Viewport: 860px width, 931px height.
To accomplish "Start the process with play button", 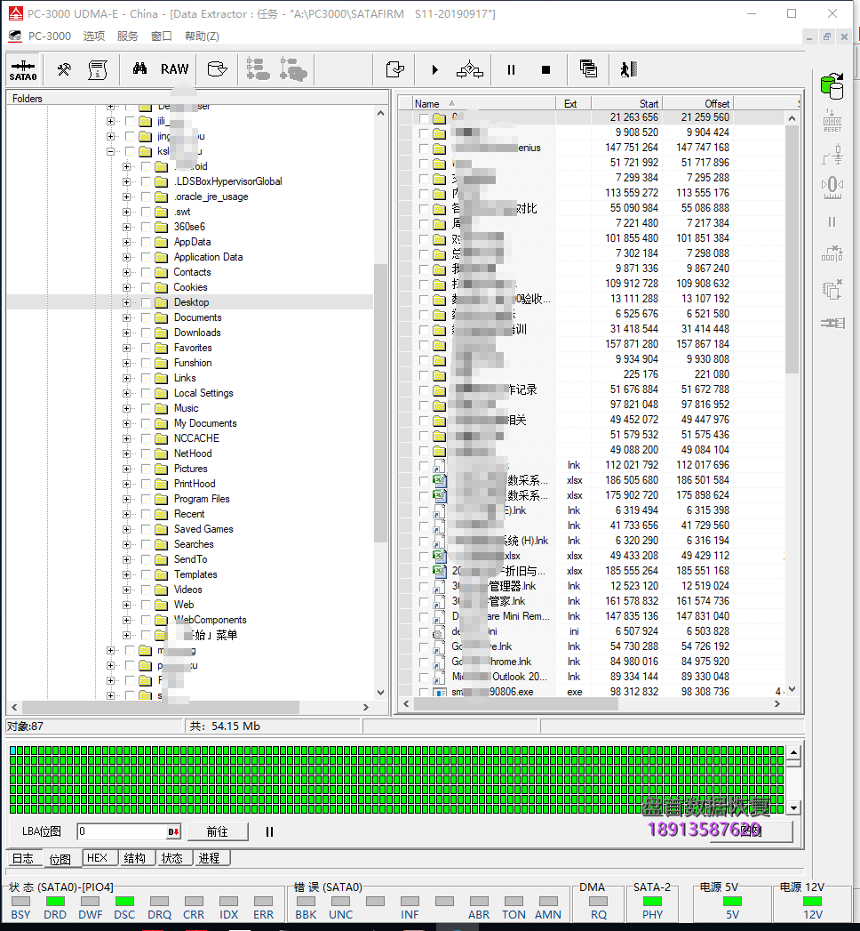I will [x=434, y=70].
